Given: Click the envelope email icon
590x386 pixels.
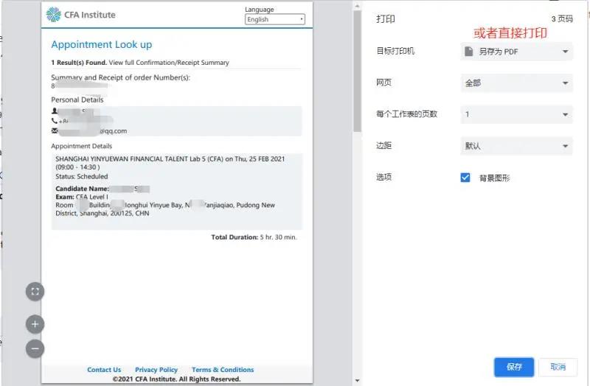Looking at the screenshot, I should 55,131.
